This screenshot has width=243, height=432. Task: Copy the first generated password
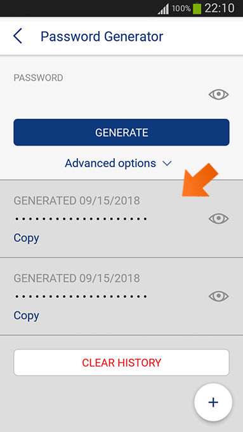[27, 238]
